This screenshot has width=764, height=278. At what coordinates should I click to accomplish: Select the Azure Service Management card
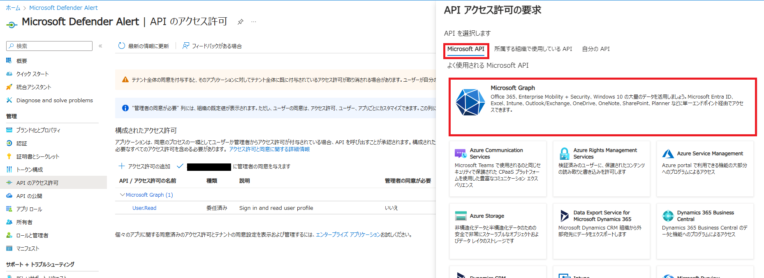[x=705, y=169]
